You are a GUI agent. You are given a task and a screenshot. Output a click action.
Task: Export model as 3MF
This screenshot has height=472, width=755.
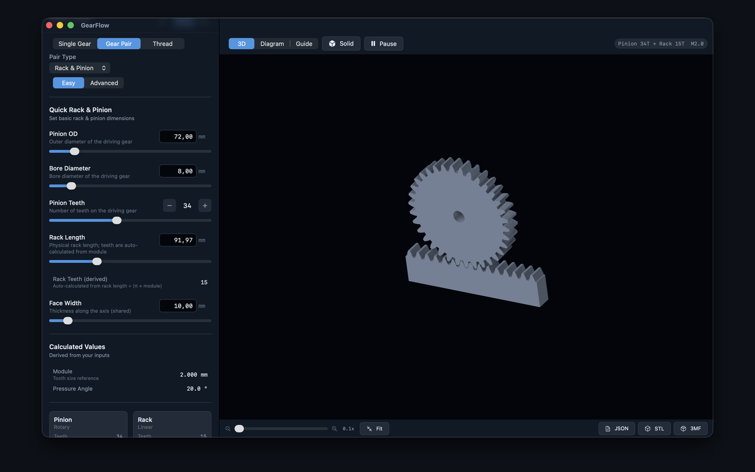point(691,428)
